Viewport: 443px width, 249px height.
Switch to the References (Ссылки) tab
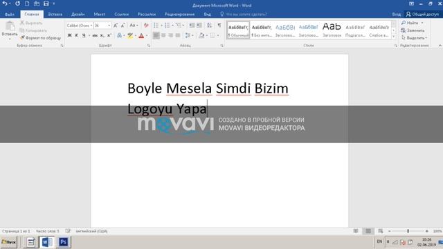click(122, 14)
